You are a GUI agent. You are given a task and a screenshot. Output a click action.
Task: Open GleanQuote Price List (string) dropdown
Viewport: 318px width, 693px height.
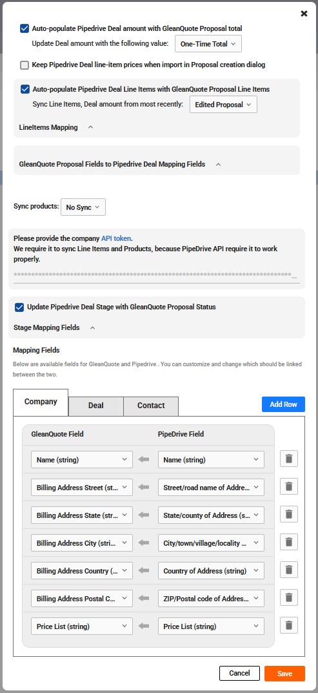click(x=82, y=626)
